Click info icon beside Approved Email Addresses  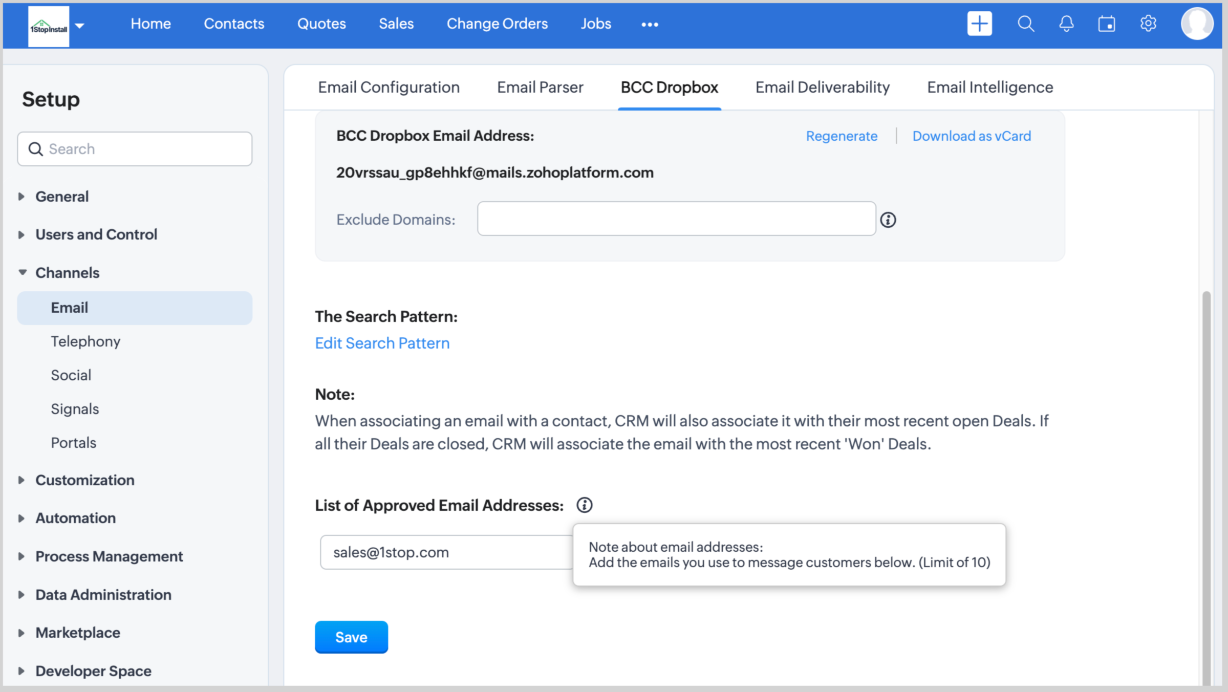[x=584, y=505]
